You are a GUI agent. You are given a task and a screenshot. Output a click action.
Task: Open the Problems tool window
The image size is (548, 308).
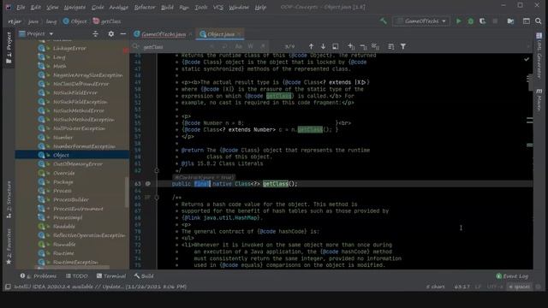tap(39, 275)
